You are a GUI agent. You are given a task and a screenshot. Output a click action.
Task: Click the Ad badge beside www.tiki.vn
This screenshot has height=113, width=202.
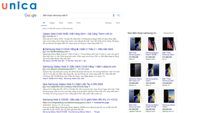point(44,36)
